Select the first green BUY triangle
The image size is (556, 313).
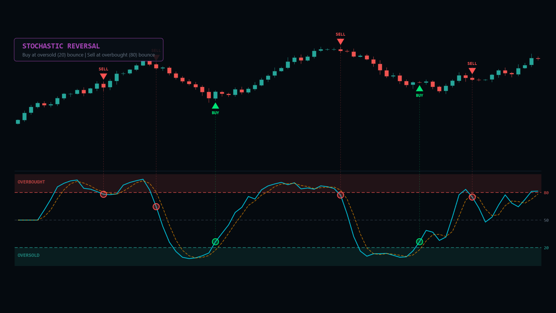pyautogui.click(x=215, y=106)
